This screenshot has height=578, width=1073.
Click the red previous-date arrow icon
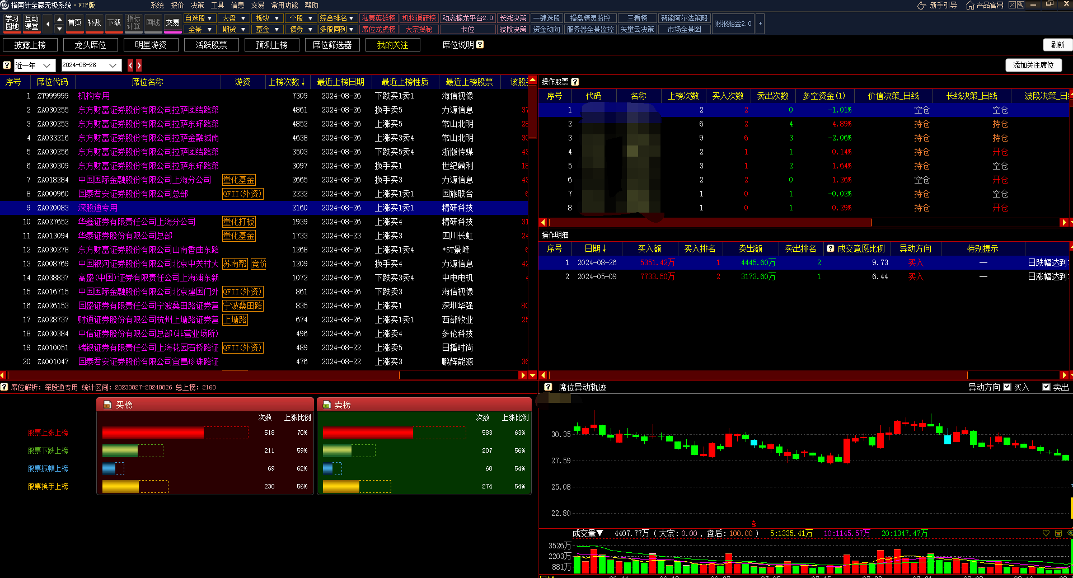coord(130,65)
